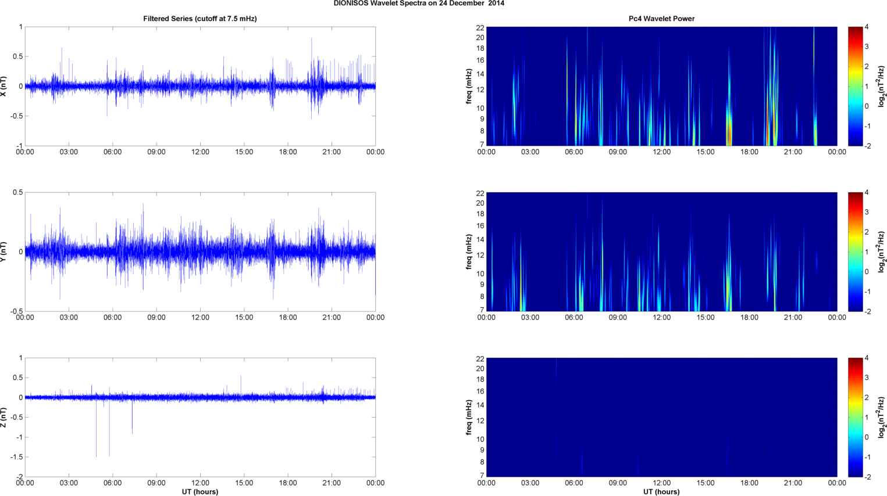
Task: Click inside the Y component filtered series plot
Action: pos(200,251)
